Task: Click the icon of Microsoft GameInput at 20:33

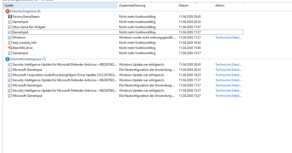Action: coord(10,70)
